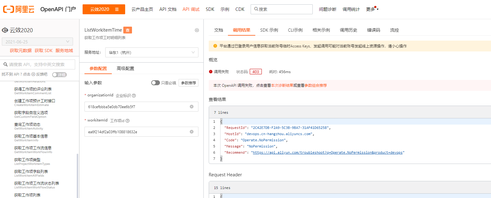This screenshot has width=491, height=198.
Task: Click the eye icon beside 云效2020 title
Action: [x=5, y=30]
